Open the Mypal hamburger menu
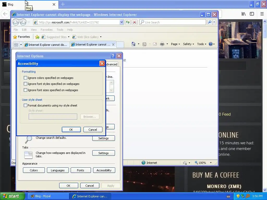267x200 pixels. coord(262,14)
